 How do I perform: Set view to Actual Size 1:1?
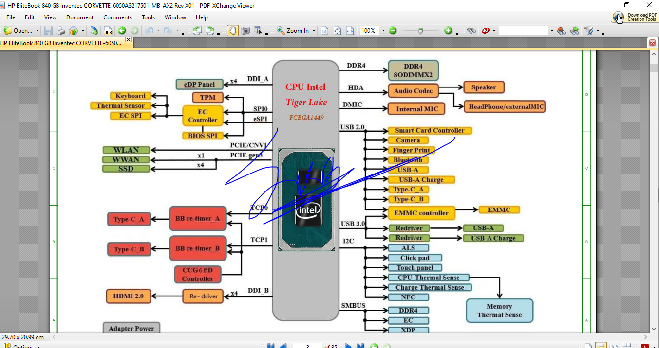(x=325, y=30)
